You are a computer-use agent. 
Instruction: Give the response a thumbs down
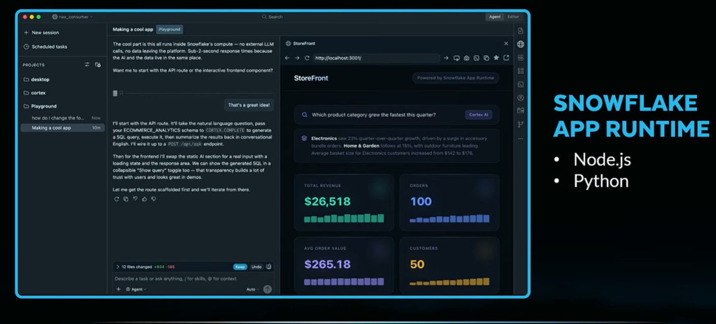pos(154,199)
